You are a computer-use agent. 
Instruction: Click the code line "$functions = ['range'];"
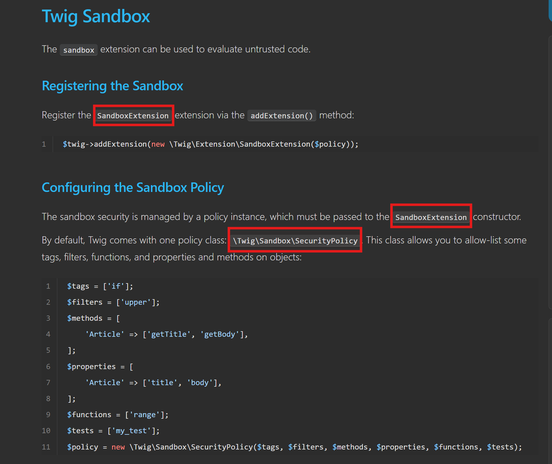[118, 415]
